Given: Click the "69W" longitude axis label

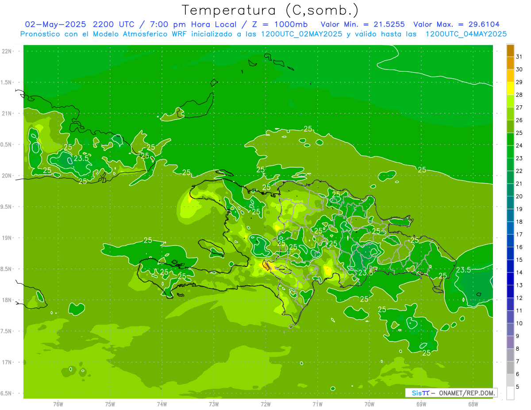Looking at the screenshot, I should point(421,404).
